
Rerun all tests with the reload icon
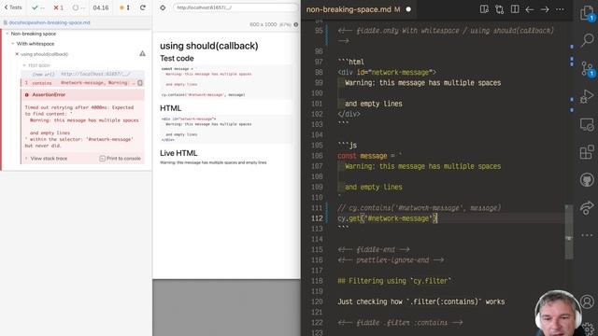point(143,7)
